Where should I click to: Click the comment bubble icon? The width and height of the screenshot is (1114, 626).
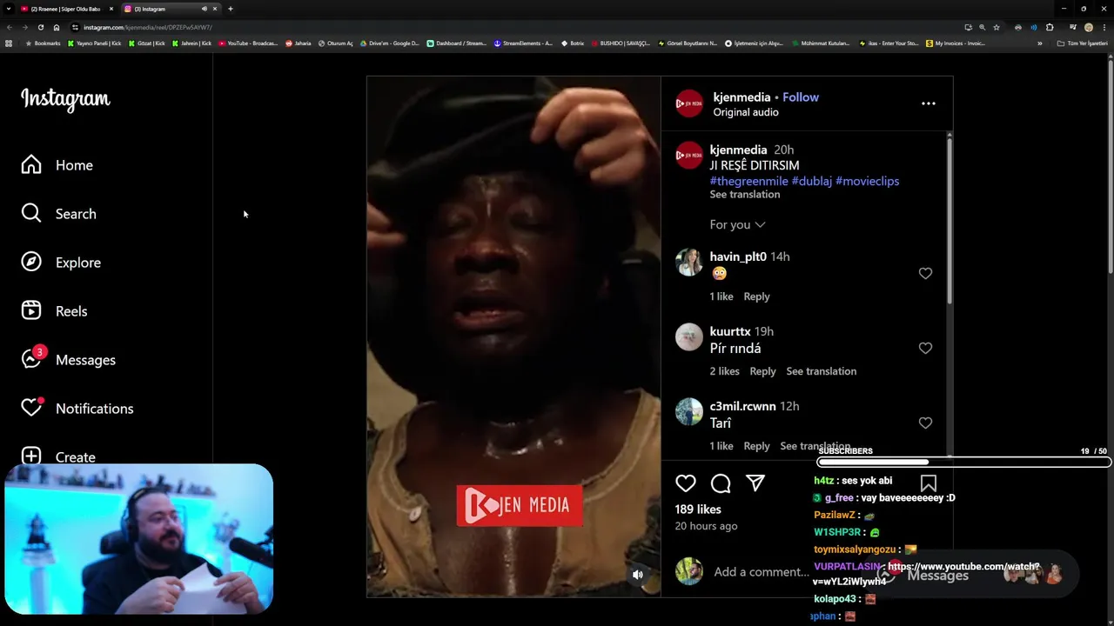(721, 483)
